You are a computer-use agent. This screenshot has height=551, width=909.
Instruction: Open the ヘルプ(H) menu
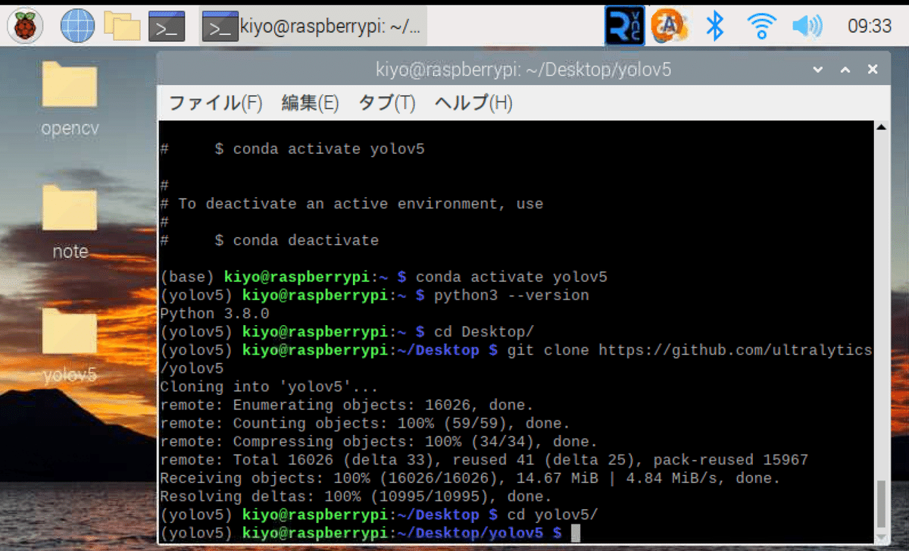pos(473,103)
